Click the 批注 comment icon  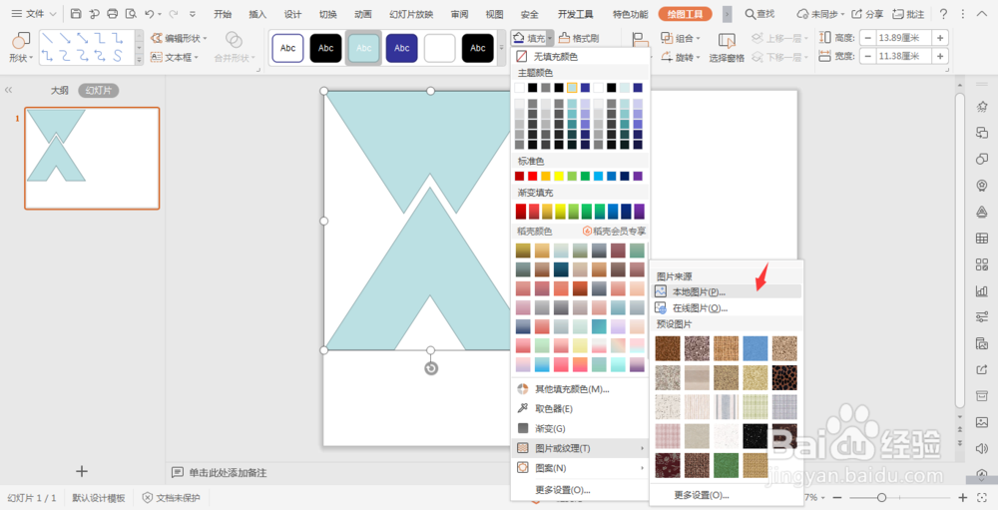pos(898,14)
